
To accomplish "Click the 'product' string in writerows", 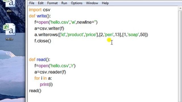I will click(75, 35).
